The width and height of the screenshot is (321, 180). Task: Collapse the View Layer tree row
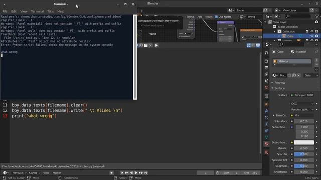point(265,22)
